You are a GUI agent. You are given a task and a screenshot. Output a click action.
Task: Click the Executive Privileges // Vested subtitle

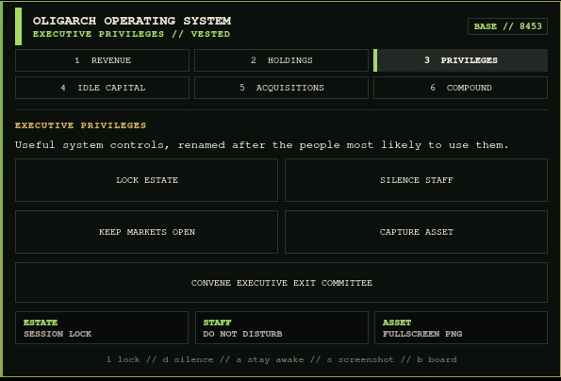pos(132,34)
